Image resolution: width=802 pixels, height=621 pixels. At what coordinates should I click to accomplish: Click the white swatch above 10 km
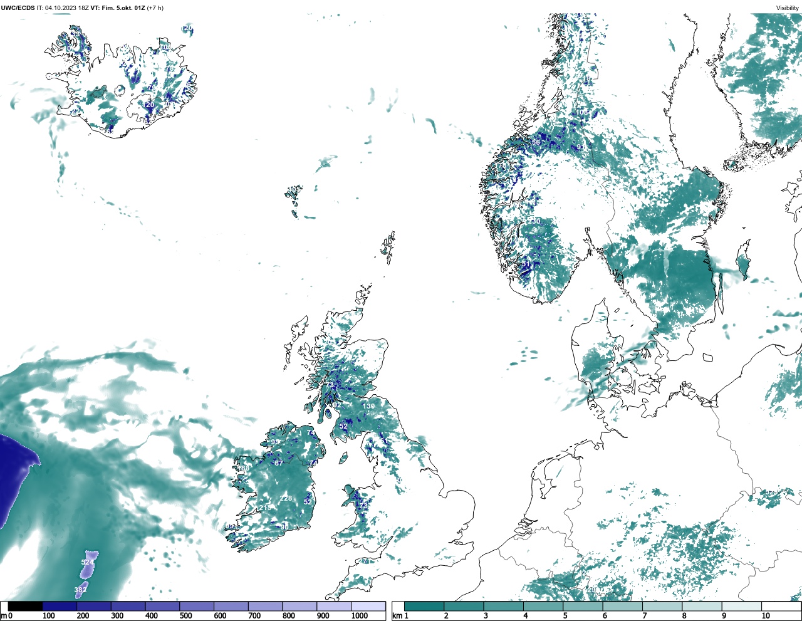(781, 607)
